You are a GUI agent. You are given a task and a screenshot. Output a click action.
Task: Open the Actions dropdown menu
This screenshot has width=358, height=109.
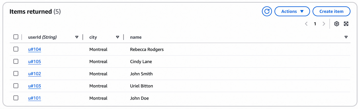click(292, 11)
